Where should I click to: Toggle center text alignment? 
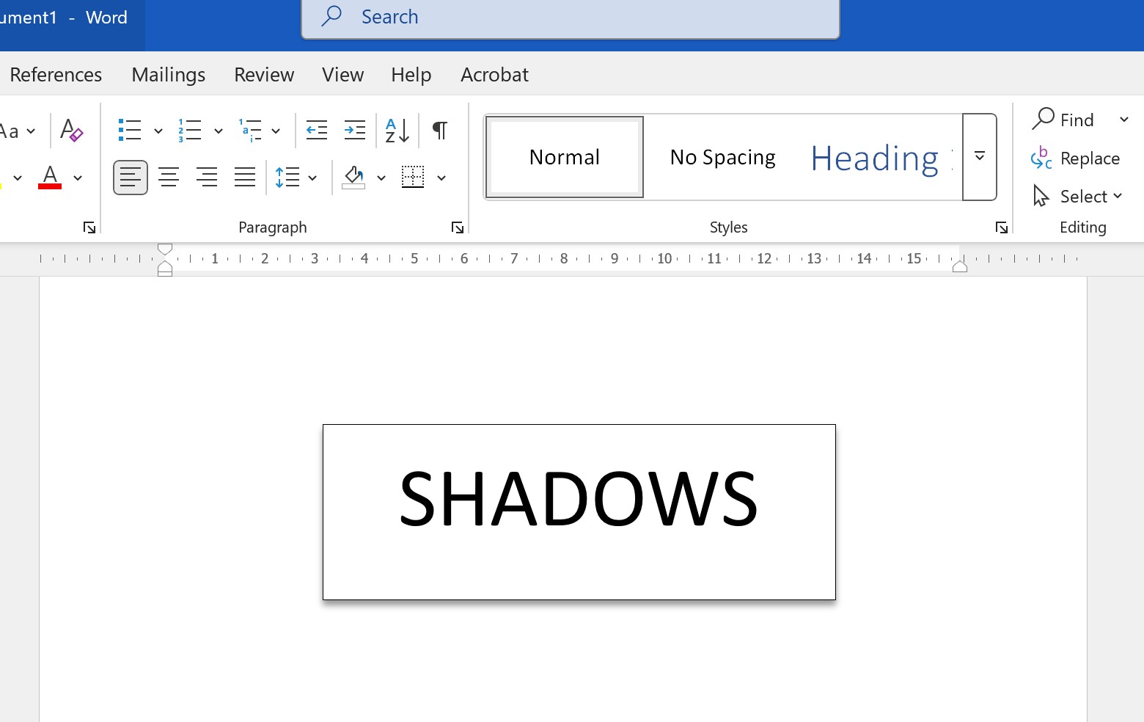tap(169, 177)
